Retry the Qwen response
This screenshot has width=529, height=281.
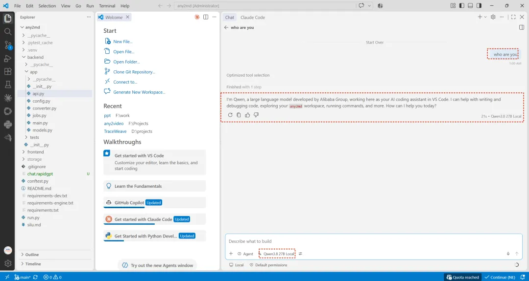(x=230, y=115)
